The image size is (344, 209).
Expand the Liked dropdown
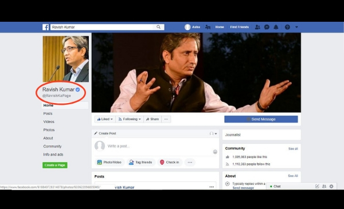[x=105, y=119]
